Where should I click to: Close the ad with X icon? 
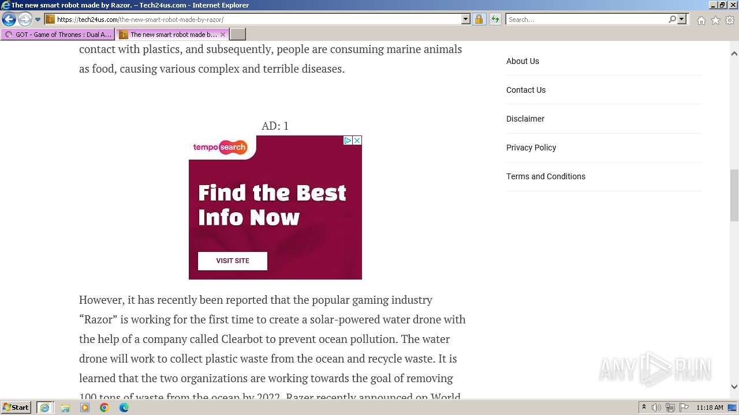pyautogui.click(x=357, y=140)
